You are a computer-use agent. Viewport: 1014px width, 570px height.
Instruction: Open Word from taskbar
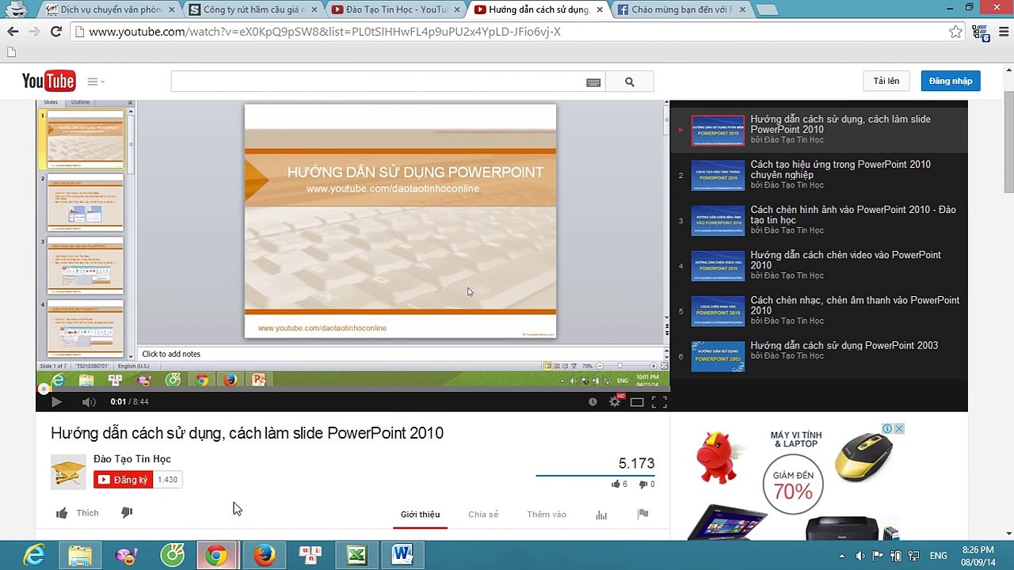pos(402,556)
